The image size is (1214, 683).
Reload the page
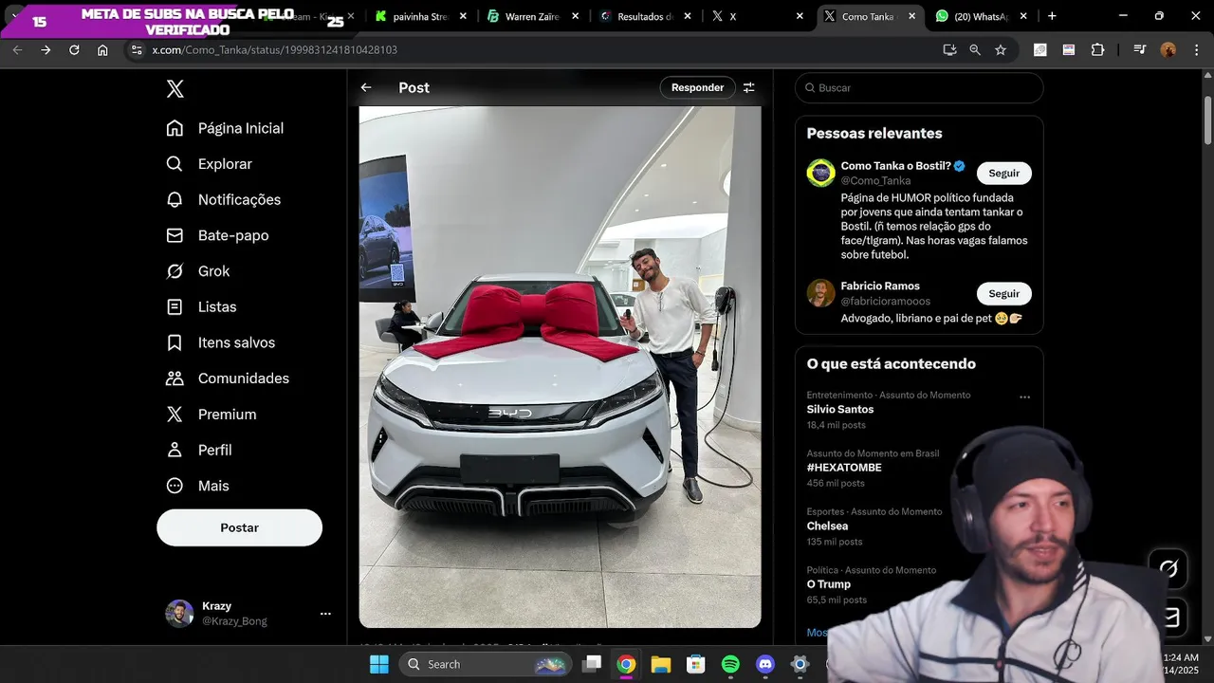point(74,49)
